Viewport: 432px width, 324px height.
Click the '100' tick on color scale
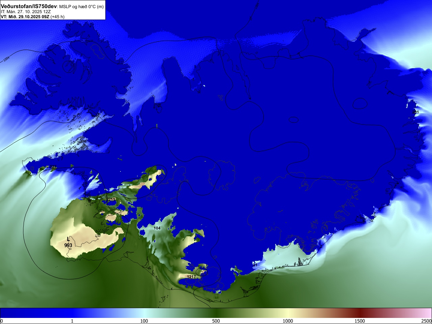[x=144, y=321]
